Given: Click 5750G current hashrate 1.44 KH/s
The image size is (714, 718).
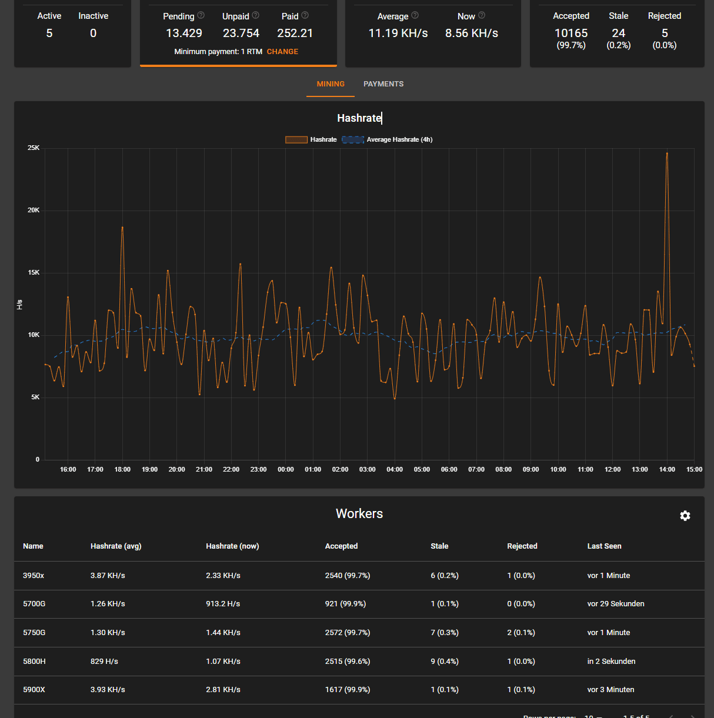Looking at the screenshot, I should (223, 633).
